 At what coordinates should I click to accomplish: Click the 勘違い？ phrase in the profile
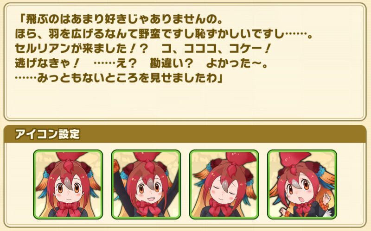[x=171, y=63]
